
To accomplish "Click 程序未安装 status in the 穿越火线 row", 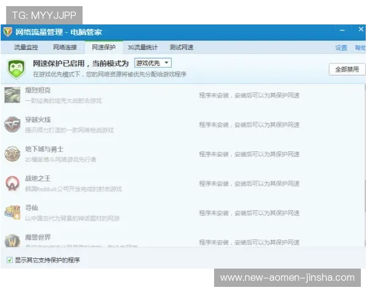I will pyautogui.click(x=250, y=125).
